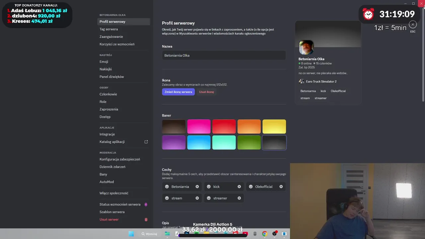
Task: Open Google Chrome from the taskbar
Action: click(265, 234)
